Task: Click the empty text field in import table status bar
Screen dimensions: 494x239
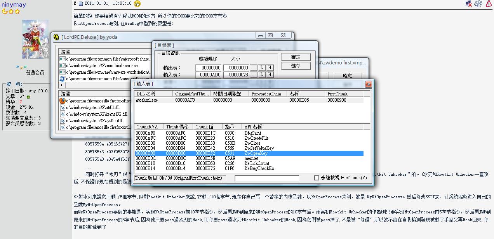Action: pyautogui.click(x=267, y=178)
